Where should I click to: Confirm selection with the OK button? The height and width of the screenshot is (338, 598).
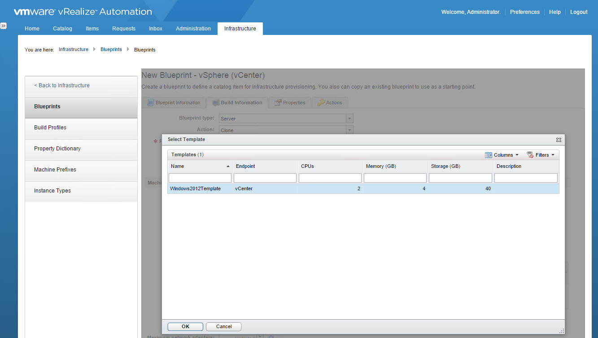[x=185, y=327]
